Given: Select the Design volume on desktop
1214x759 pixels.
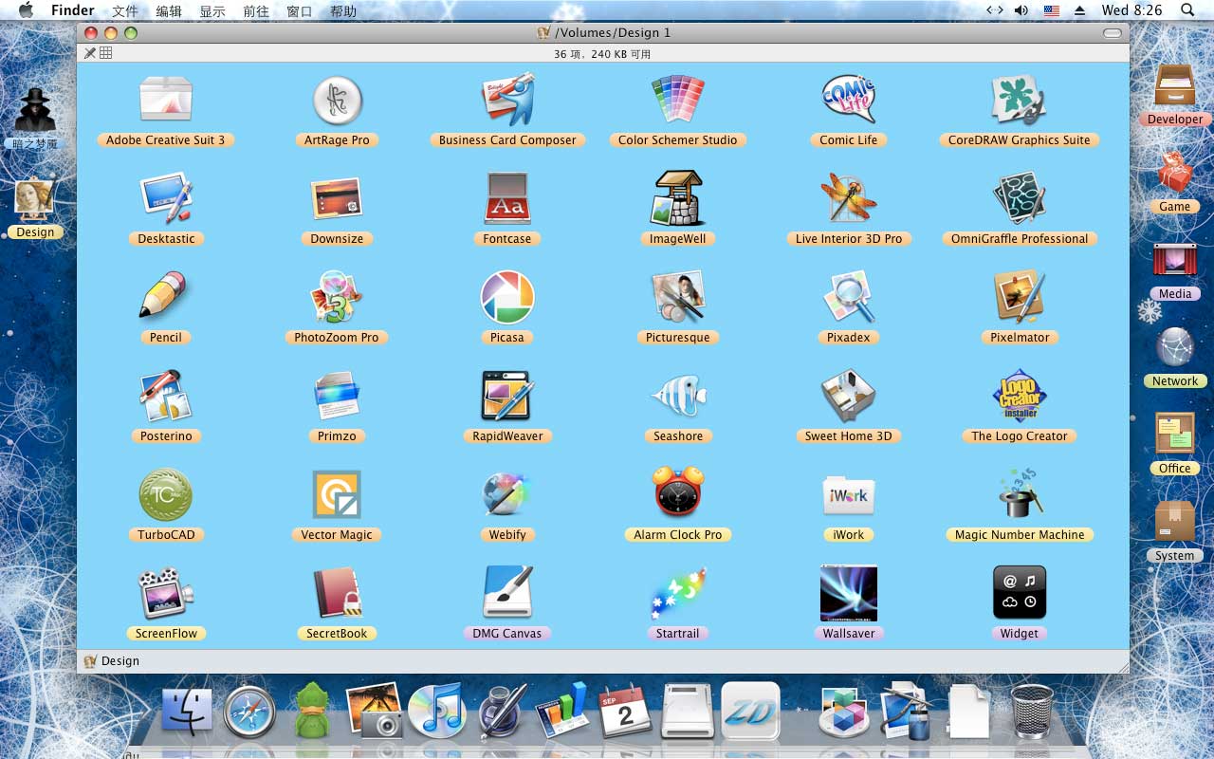Looking at the screenshot, I should 35,198.
